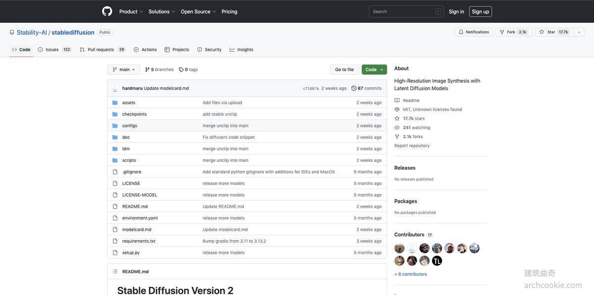Click the GitHub logo icon
Image resolution: width=594 pixels, height=295 pixels.
coord(107,11)
